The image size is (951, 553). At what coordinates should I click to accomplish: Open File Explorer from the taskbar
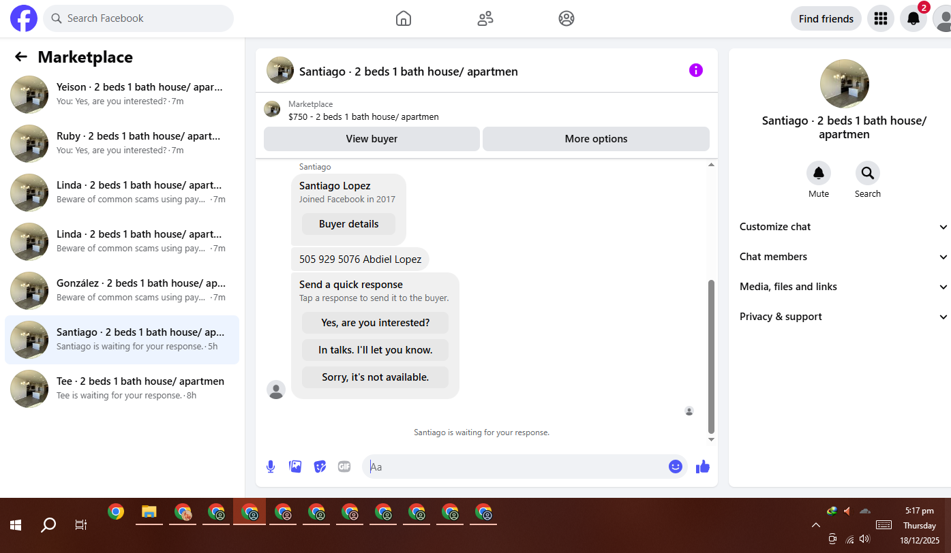149,512
